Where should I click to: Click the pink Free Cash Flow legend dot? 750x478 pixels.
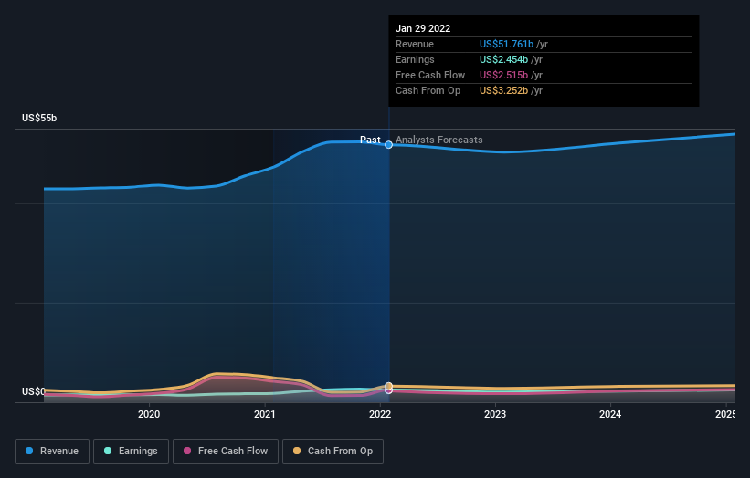[187, 451]
